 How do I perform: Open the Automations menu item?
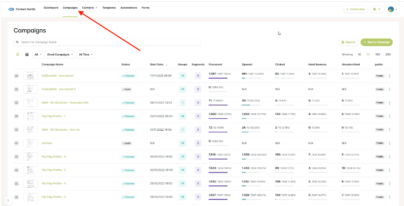point(129,8)
